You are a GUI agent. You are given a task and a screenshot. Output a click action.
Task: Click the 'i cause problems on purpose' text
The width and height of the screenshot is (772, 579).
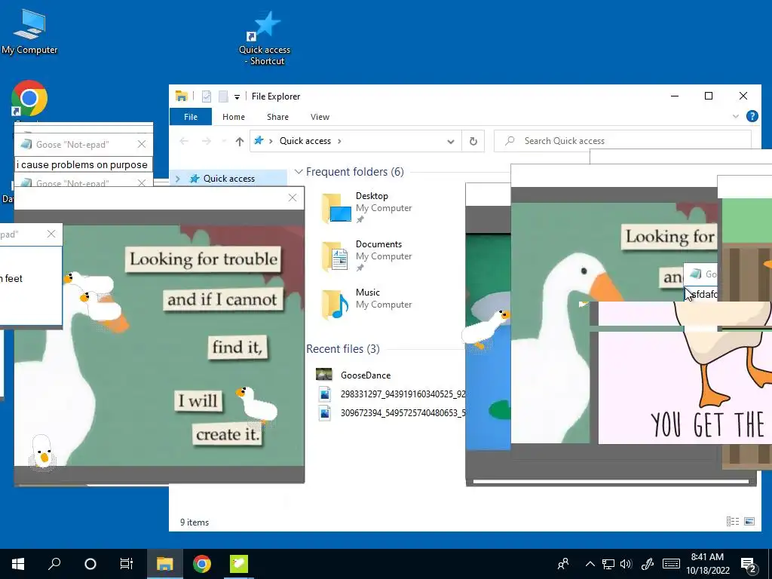point(81,165)
